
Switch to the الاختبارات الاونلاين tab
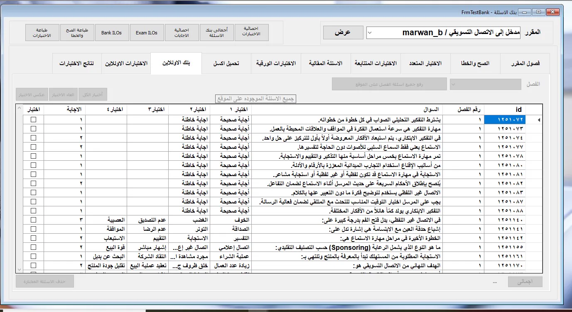(126, 63)
